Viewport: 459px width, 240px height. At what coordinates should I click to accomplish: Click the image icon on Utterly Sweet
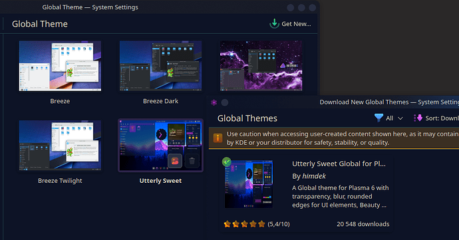pos(175,161)
